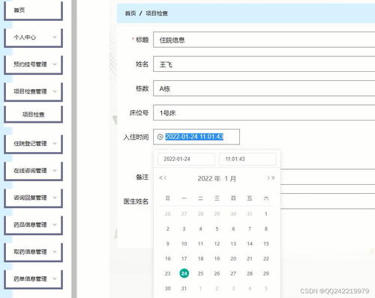Select January 9 in calendar
Screen dimensions: 375x298
(168, 243)
